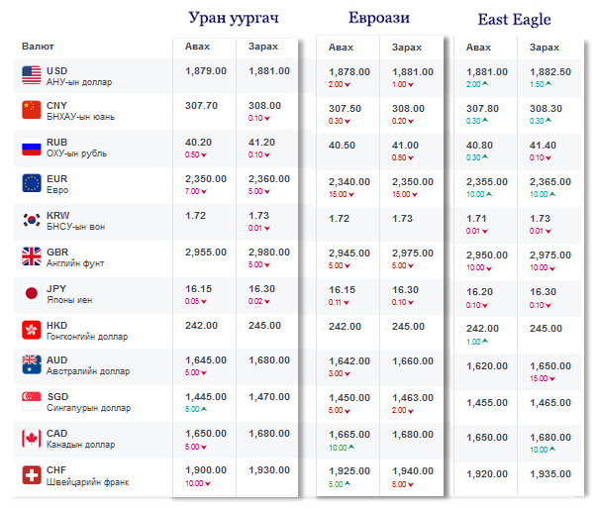The height and width of the screenshot is (509, 596).
Task: Click the SGD Singapore flag icon
Action: 31,403
